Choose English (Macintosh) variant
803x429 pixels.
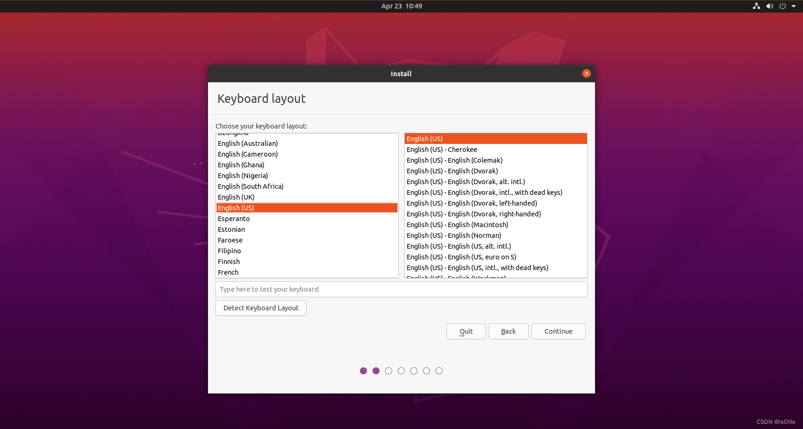coord(496,225)
